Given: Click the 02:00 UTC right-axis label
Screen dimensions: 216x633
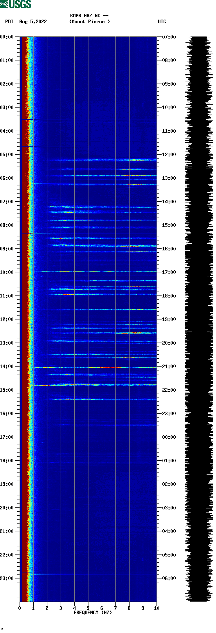Looking at the screenshot, I should tap(169, 484).
